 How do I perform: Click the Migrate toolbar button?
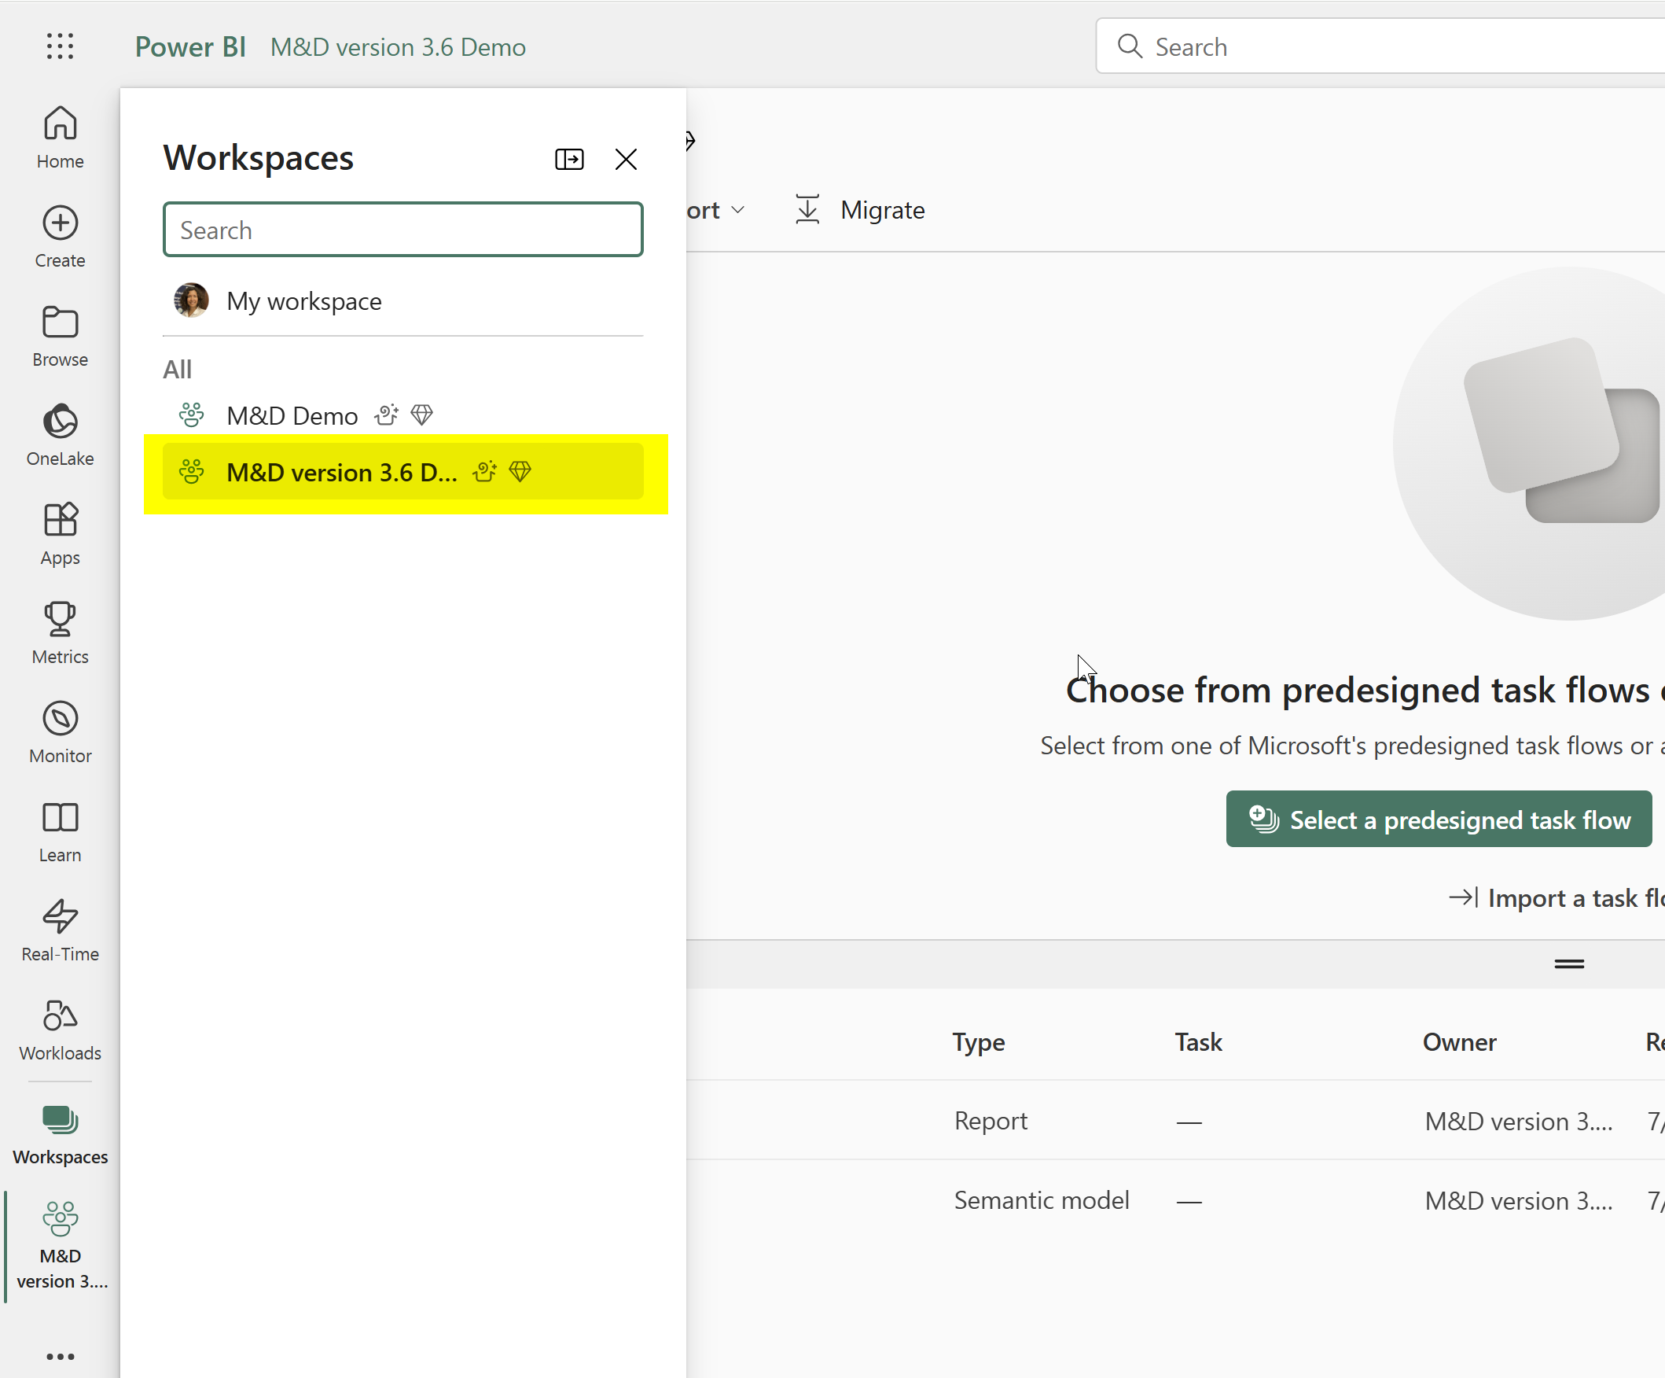[860, 209]
